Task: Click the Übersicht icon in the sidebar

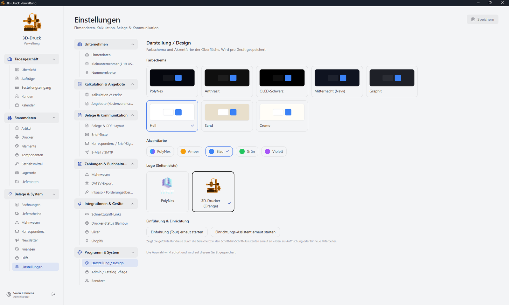Action: point(17,70)
